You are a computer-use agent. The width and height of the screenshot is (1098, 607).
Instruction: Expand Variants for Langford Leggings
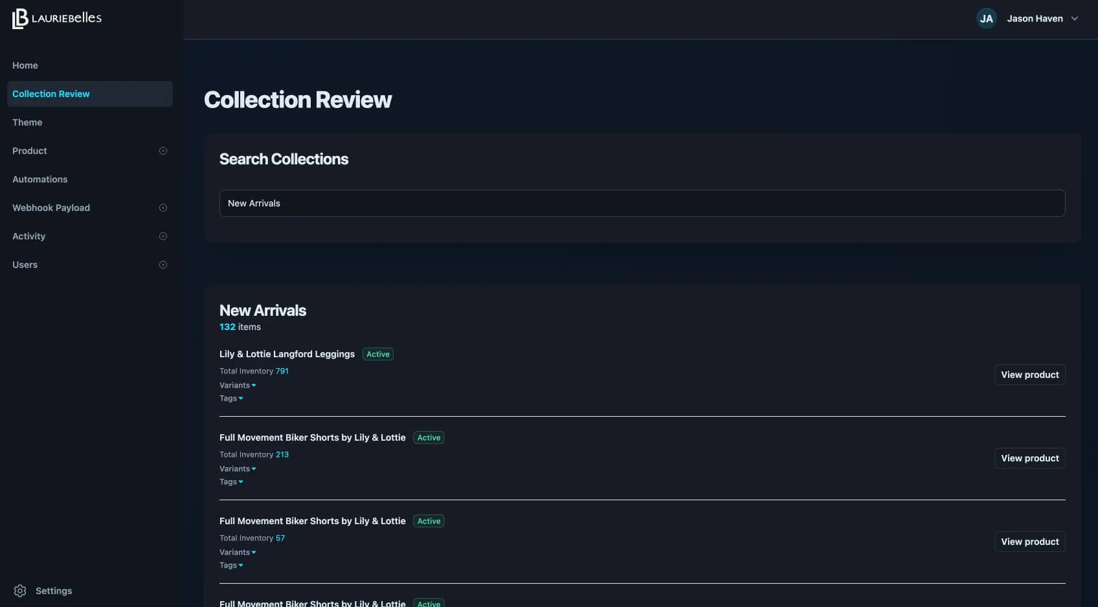(x=238, y=385)
